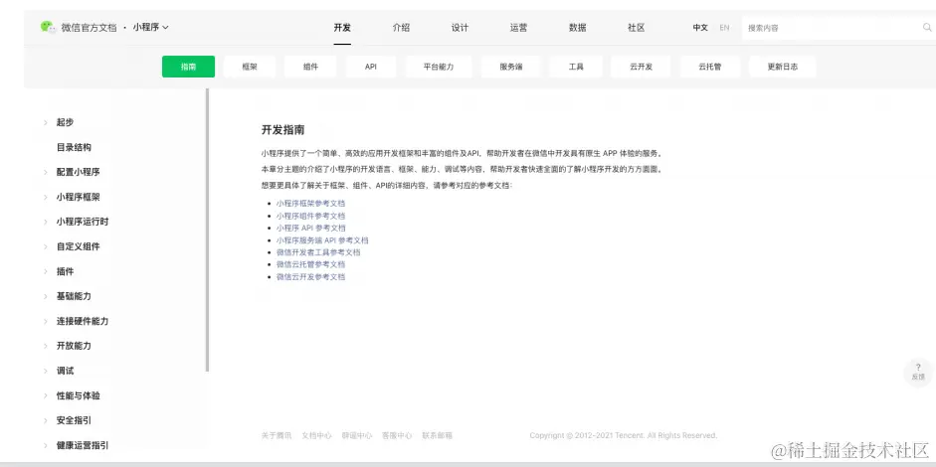Expand the 安全指引 sidebar chevron

(46, 420)
